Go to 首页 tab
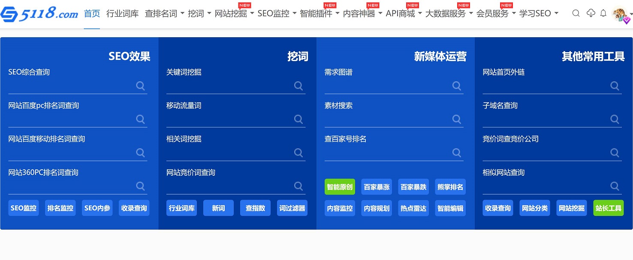The image size is (633, 260). pyautogui.click(x=92, y=14)
